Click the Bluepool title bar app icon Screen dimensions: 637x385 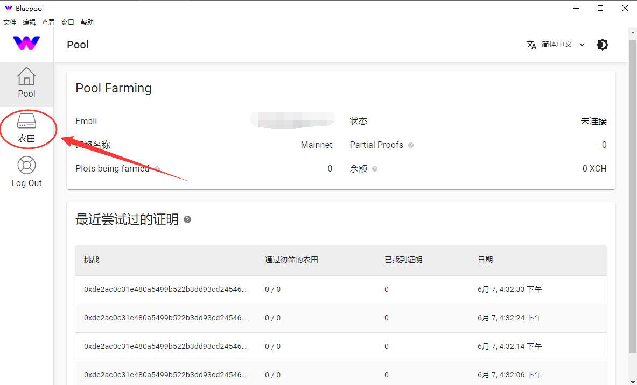pos(8,8)
